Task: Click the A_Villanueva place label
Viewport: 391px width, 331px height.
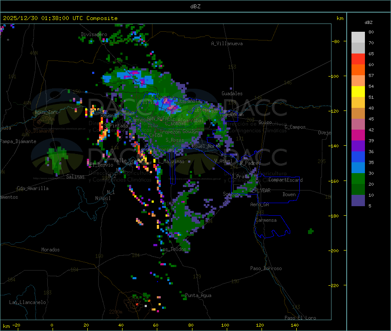Action: pyautogui.click(x=227, y=43)
